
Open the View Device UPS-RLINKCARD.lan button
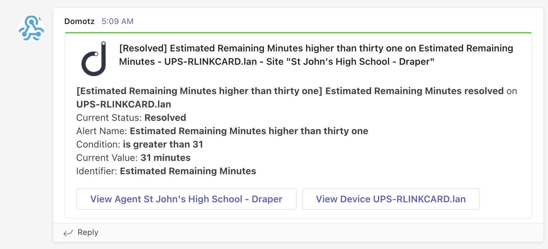click(391, 199)
